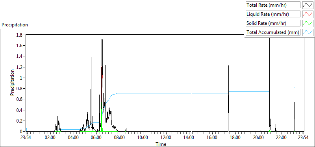The width and height of the screenshot is (315, 147).
Task: Click the Total Accumulated blue line icon
Action: pos(308,32)
